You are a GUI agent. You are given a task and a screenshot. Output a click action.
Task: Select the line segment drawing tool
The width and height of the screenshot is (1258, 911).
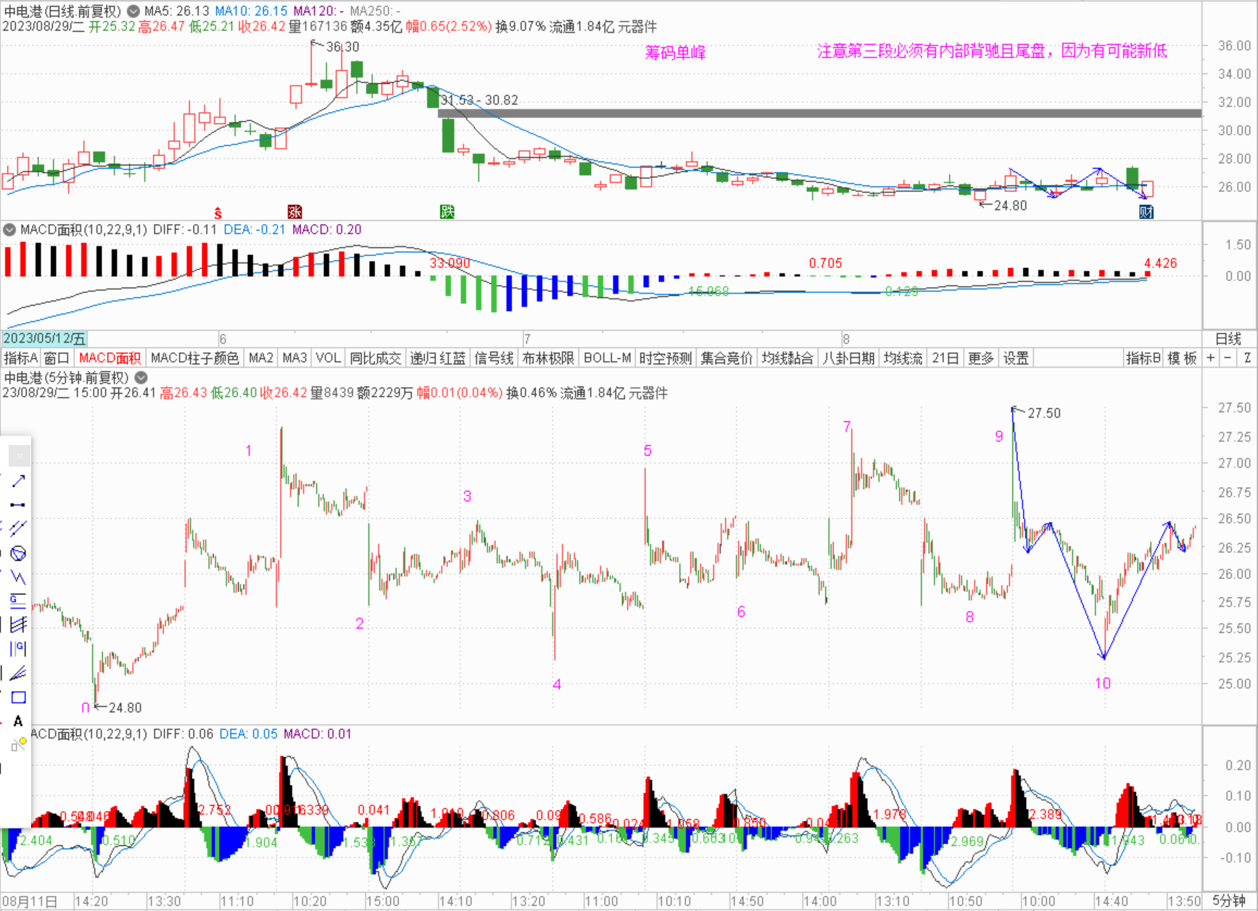pos(18,504)
